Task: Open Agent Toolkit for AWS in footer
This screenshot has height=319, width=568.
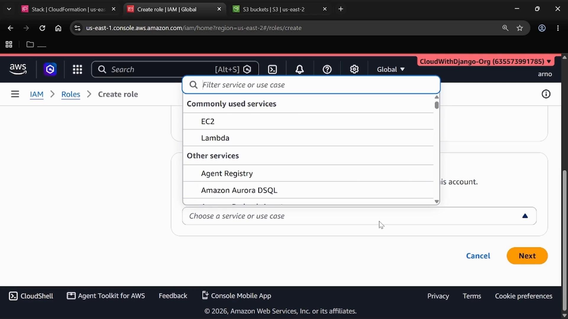Action: point(106,296)
